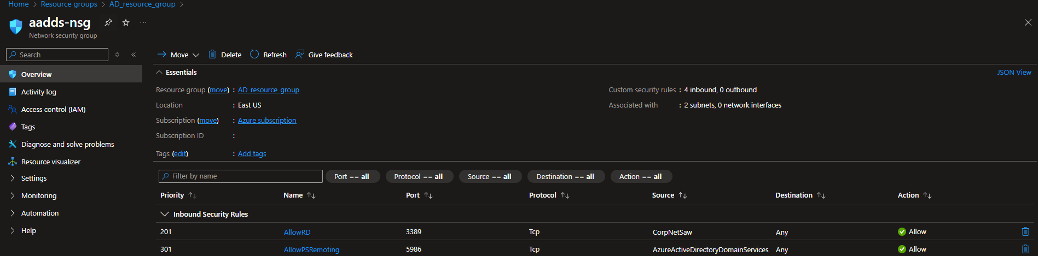Collapse the left navigation menu
This screenshot has width=1038, height=256.
(x=134, y=55)
